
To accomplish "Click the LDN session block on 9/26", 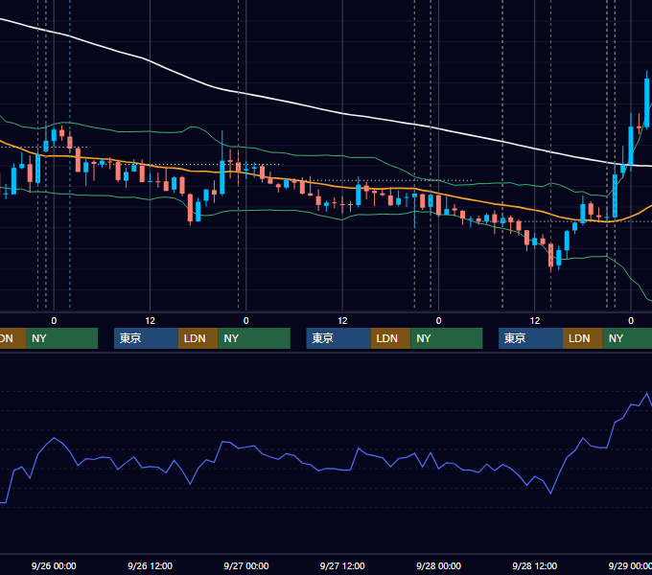I will (x=198, y=338).
